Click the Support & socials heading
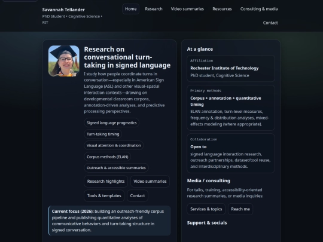Screen dimensions: 323x242 pyautogui.click(x=207, y=223)
